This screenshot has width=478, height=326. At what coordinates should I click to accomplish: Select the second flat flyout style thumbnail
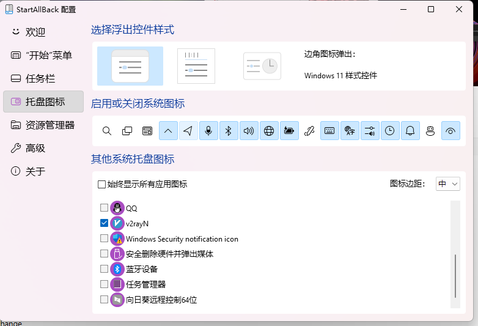point(196,66)
